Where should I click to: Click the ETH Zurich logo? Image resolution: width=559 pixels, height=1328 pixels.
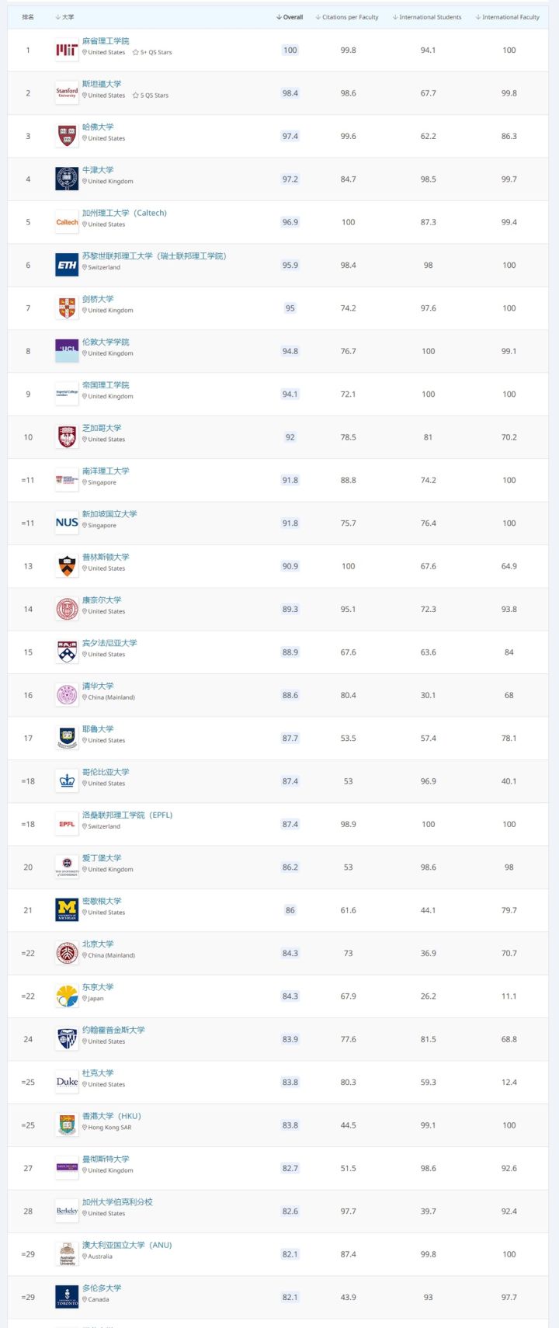[x=67, y=265]
